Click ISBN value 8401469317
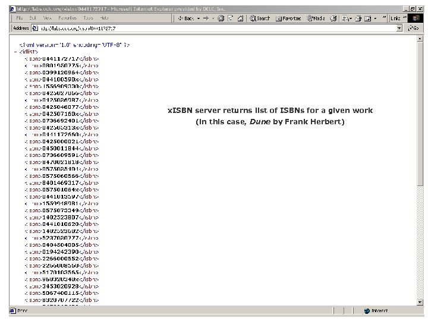 point(60,183)
